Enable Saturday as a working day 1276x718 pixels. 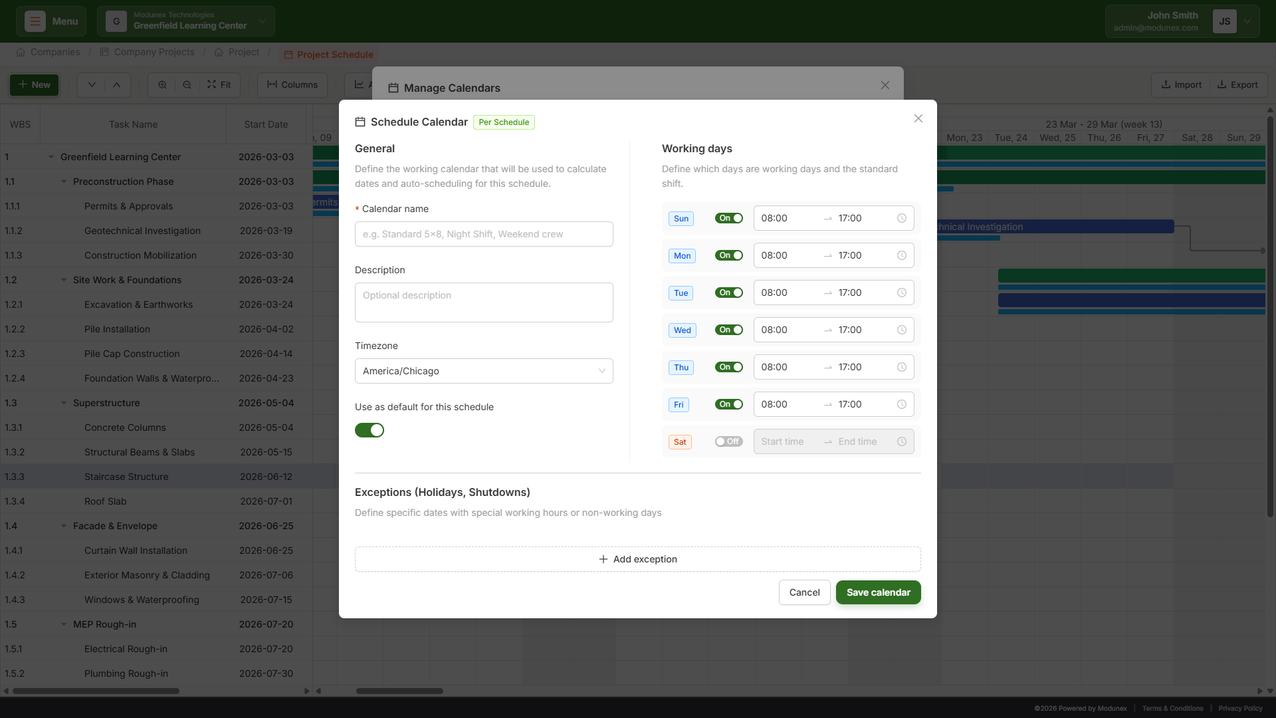[x=728, y=441]
